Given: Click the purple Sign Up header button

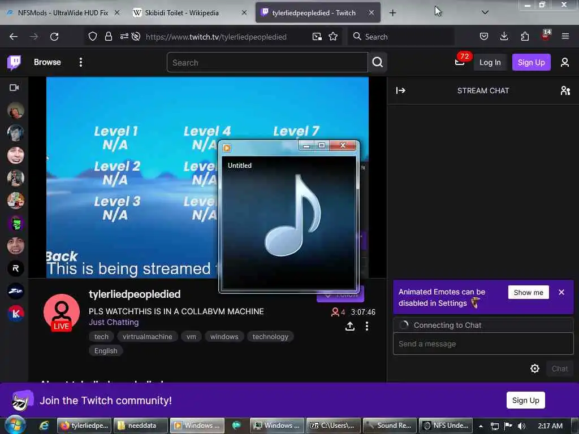Looking at the screenshot, I should coord(531,62).
